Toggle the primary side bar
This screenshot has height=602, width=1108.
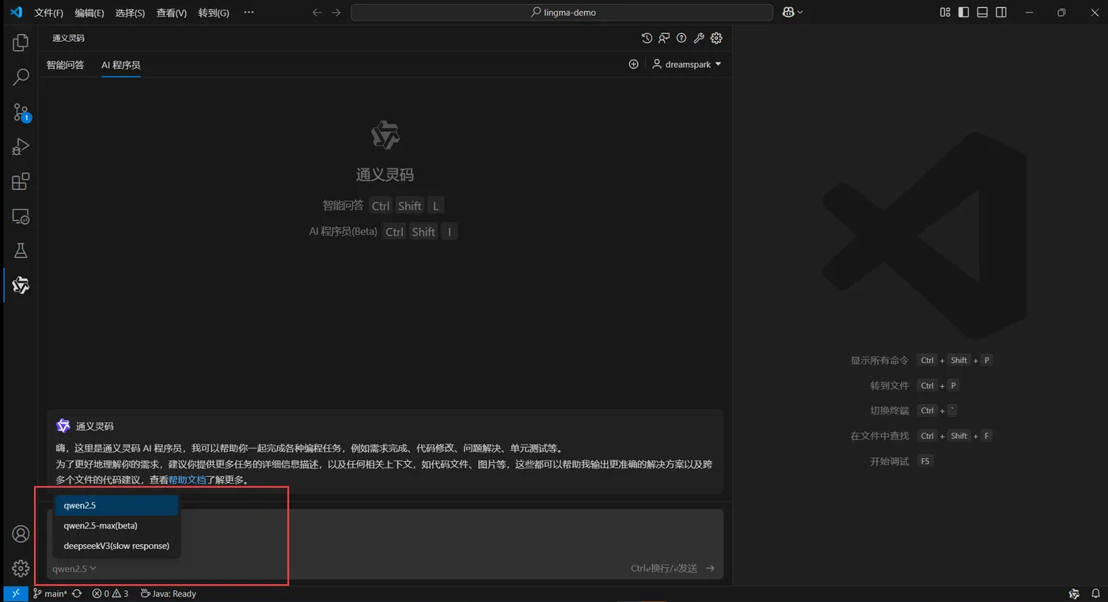pyautogui.click(x=963, y=12)
